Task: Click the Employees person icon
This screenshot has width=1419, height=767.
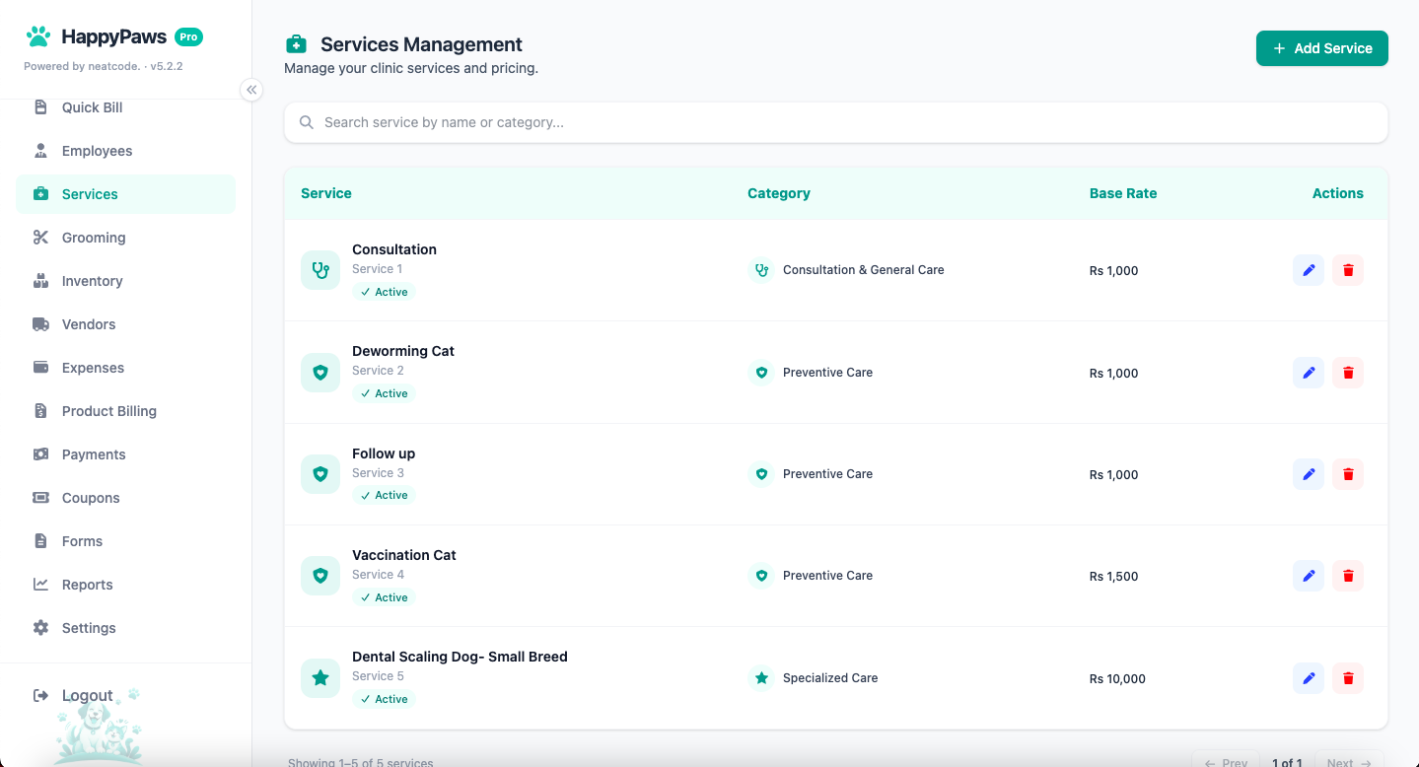Action: 40,150
